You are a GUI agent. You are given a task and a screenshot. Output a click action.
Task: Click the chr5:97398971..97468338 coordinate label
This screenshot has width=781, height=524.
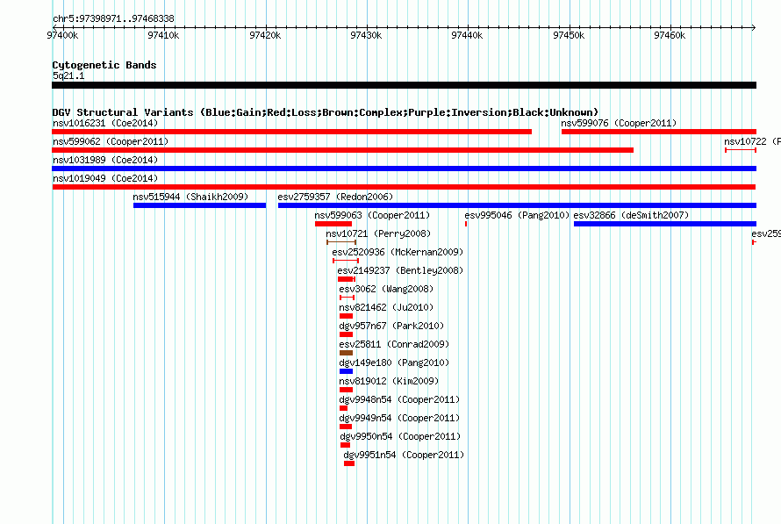(x=113, y=18)
